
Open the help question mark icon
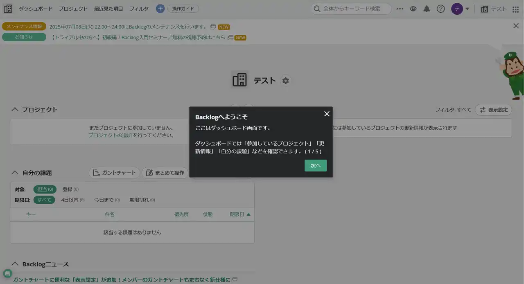440,9
